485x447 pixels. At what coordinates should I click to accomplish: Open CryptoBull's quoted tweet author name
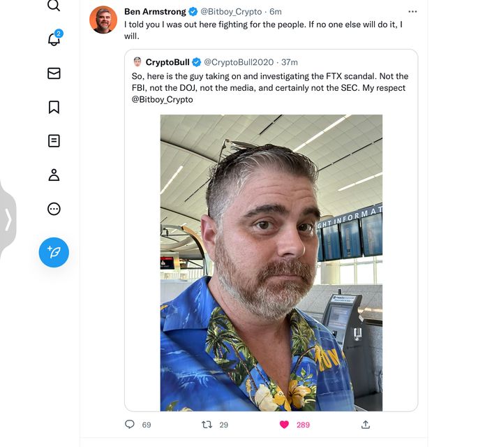point(167,62)
